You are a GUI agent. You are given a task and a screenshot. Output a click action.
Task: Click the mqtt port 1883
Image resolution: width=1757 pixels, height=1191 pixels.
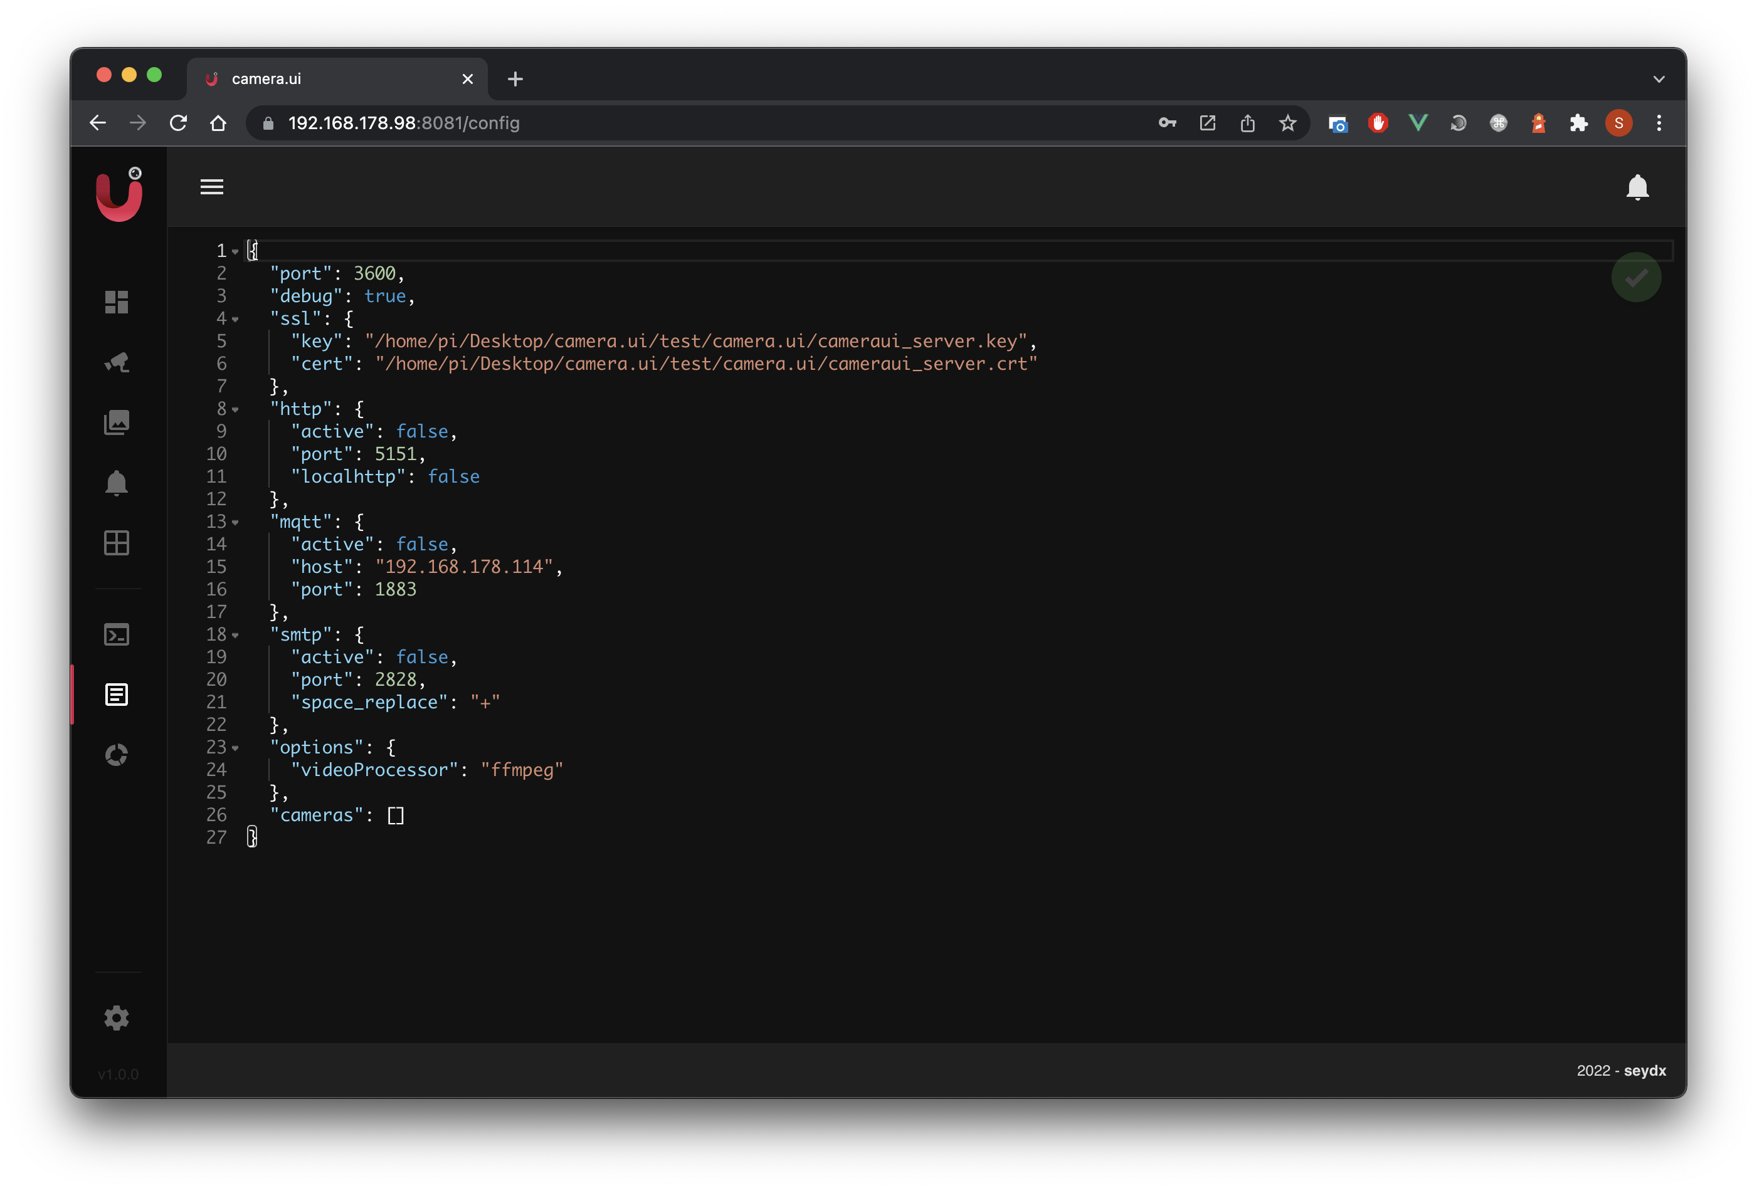tap(396, 589)
